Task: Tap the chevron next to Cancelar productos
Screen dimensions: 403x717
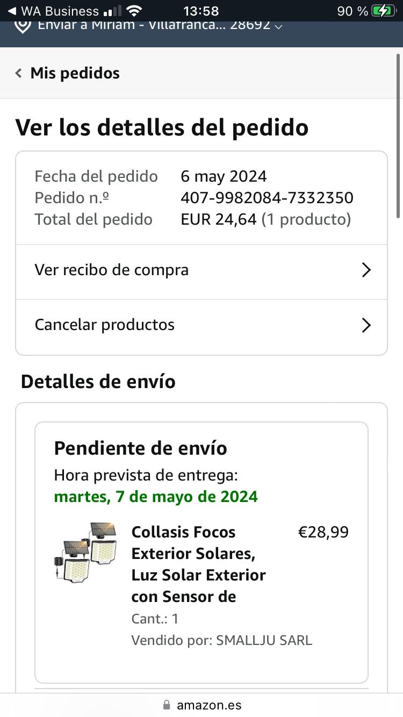Action: coord(366,325)
